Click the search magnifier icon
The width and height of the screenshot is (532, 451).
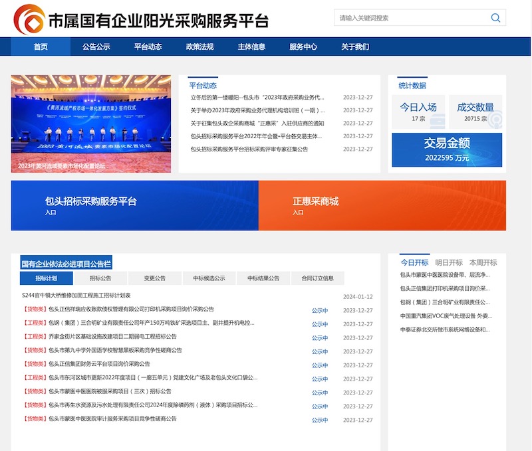[x=495, y=18]
